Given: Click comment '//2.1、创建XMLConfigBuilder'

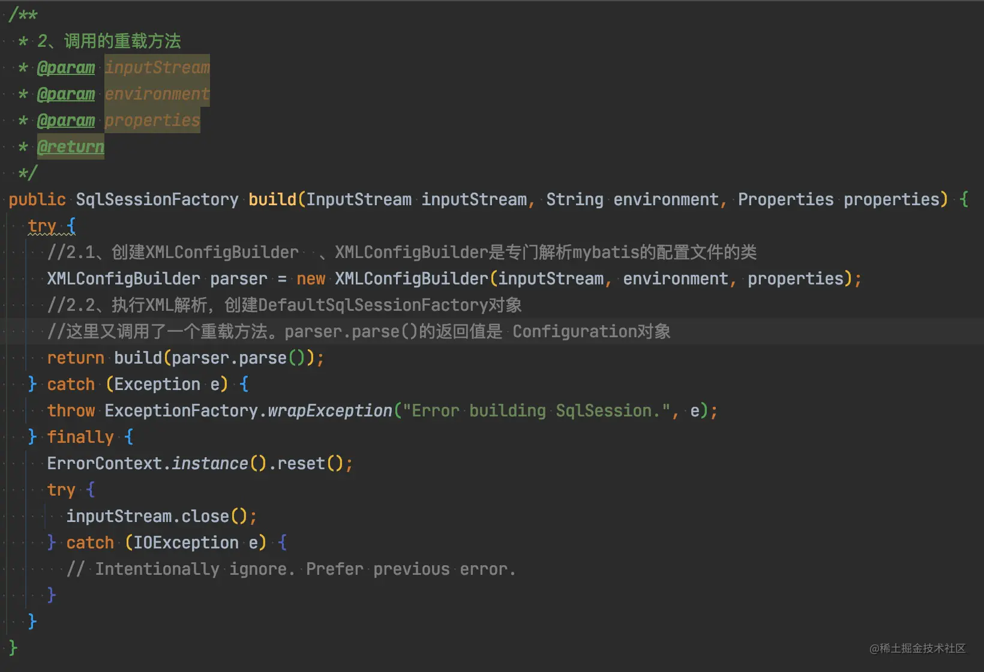Looking at the screenshot, I should [x=173, y=252].
